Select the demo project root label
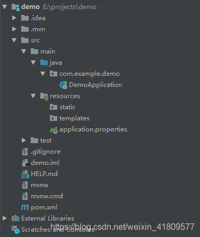200x237 pixels. [x=30, y=7]
